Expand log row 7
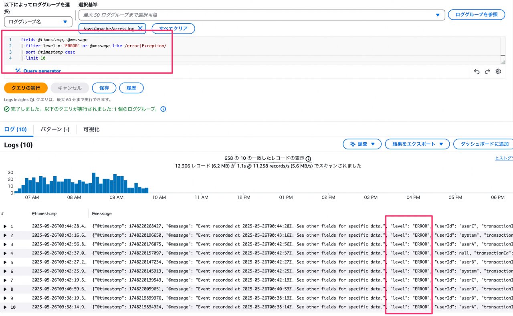The height and width of the screenshot is (316, 513). (5, 280)
